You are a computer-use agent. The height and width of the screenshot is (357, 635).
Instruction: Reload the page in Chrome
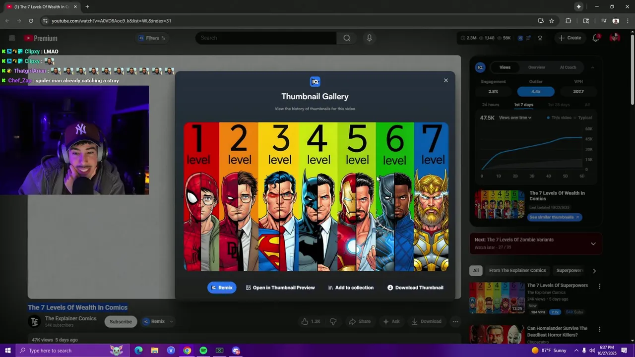pyautogui.click(x=31, y=21)
